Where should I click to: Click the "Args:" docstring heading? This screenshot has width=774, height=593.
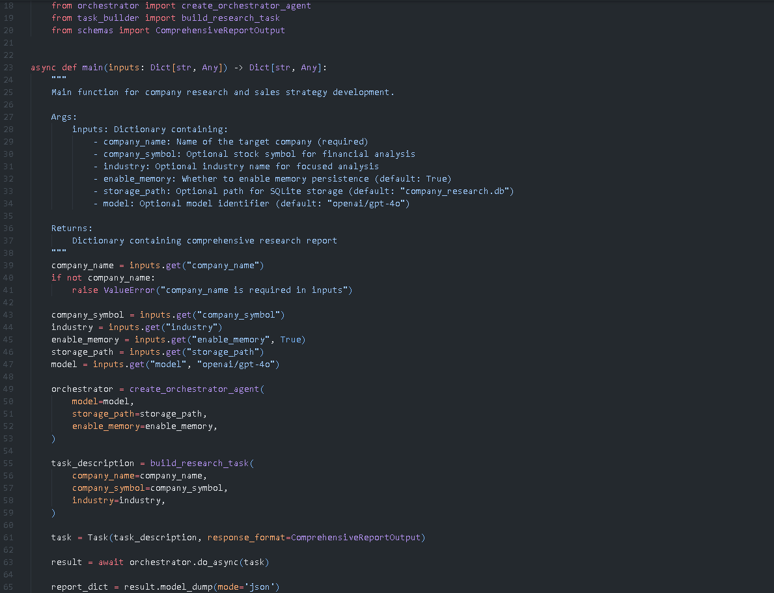(64, 117)
